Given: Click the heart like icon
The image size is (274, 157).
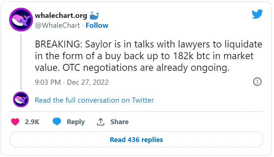Looking at the screenshot, I should click(x=15, y=122).
